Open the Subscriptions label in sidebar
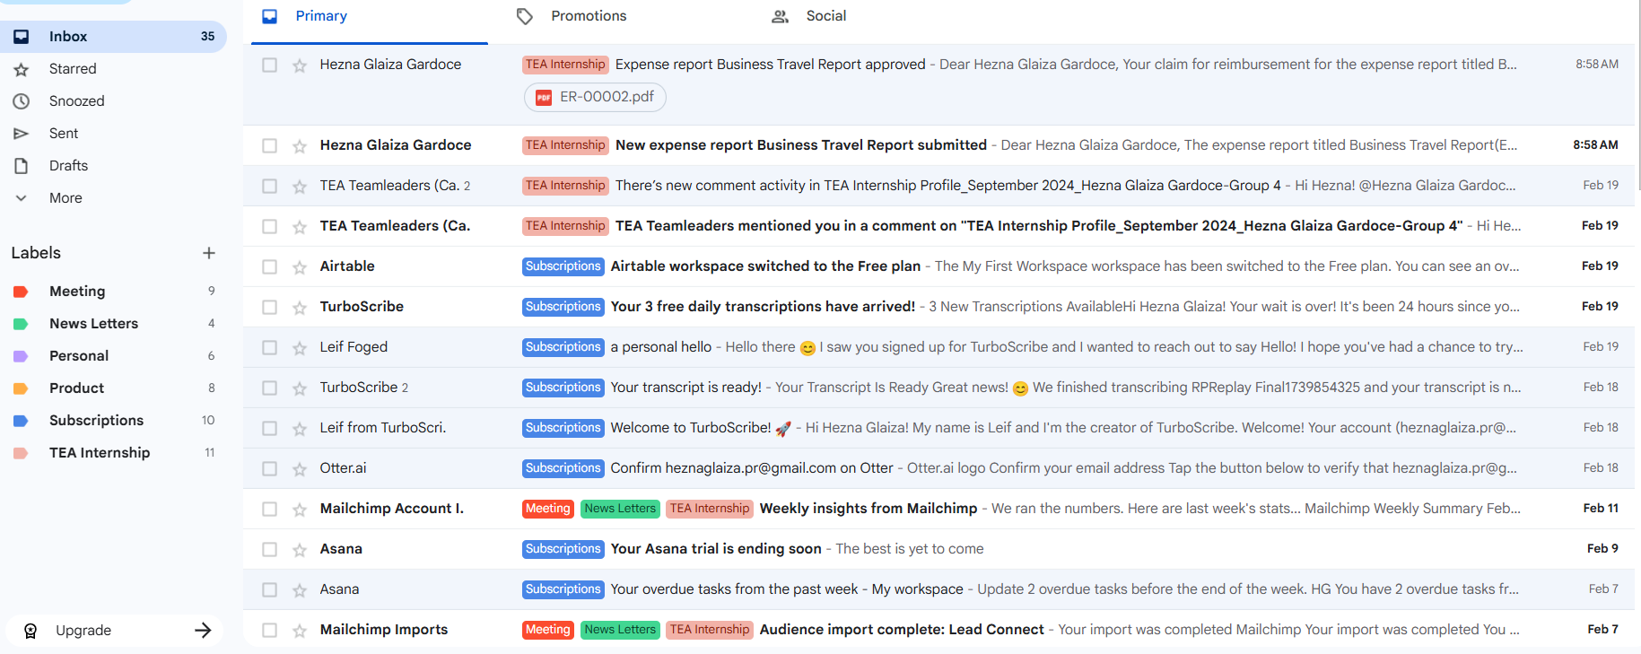This screenshot has height=654, width=1641. (113, 421)
